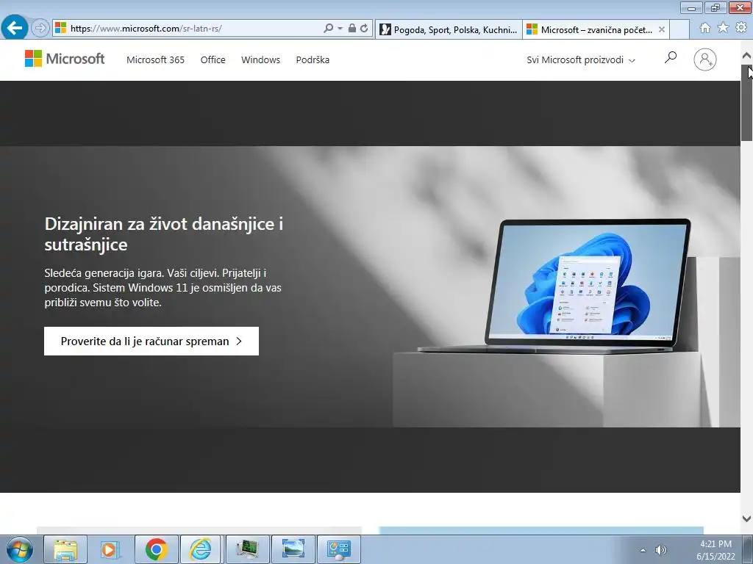Click the scrollbar down arrow
This screenshot has width=753, height=564.
[x=746, y=518]
